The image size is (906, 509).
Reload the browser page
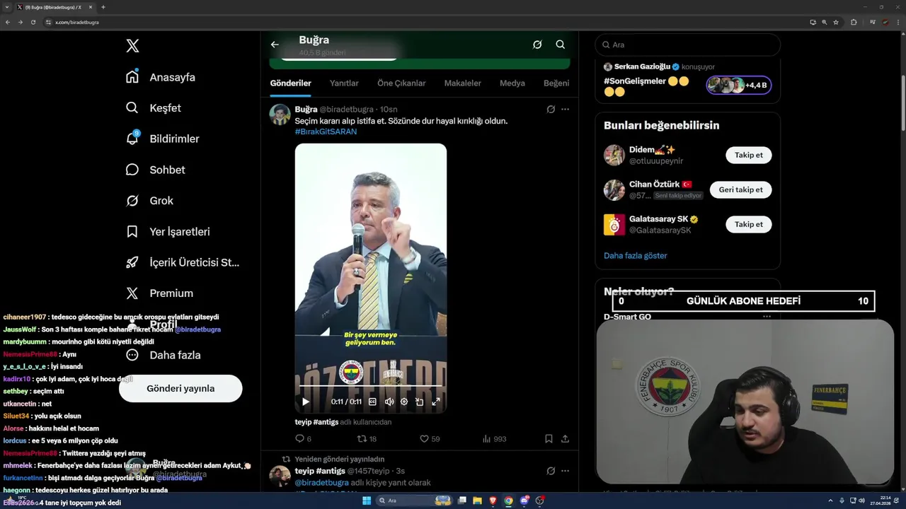tap(33, 22)
